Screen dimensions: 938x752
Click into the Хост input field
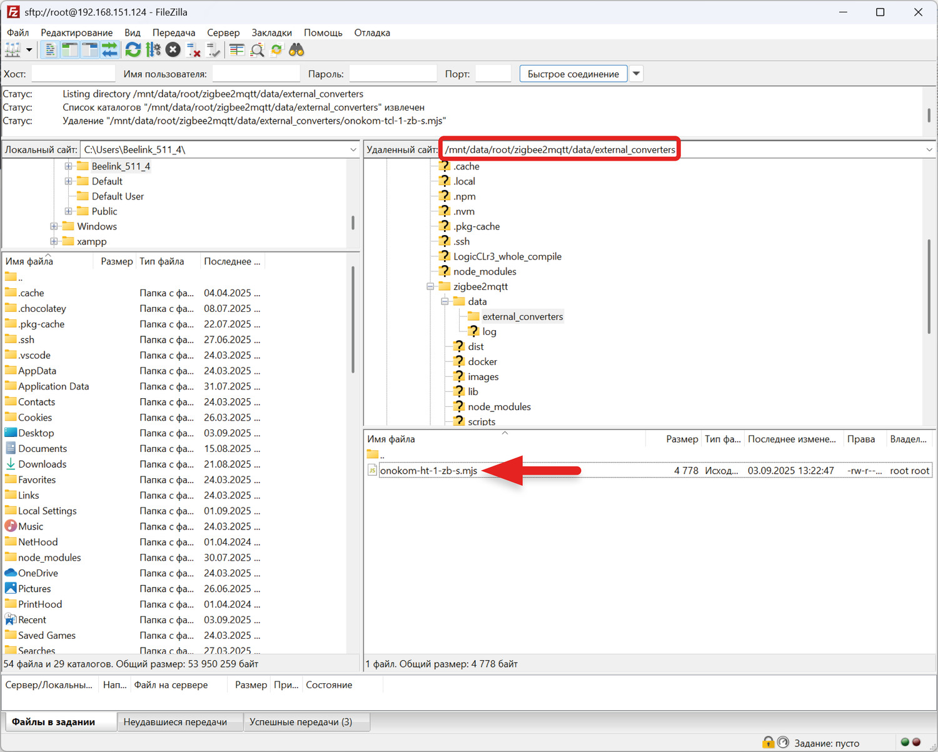73,74
